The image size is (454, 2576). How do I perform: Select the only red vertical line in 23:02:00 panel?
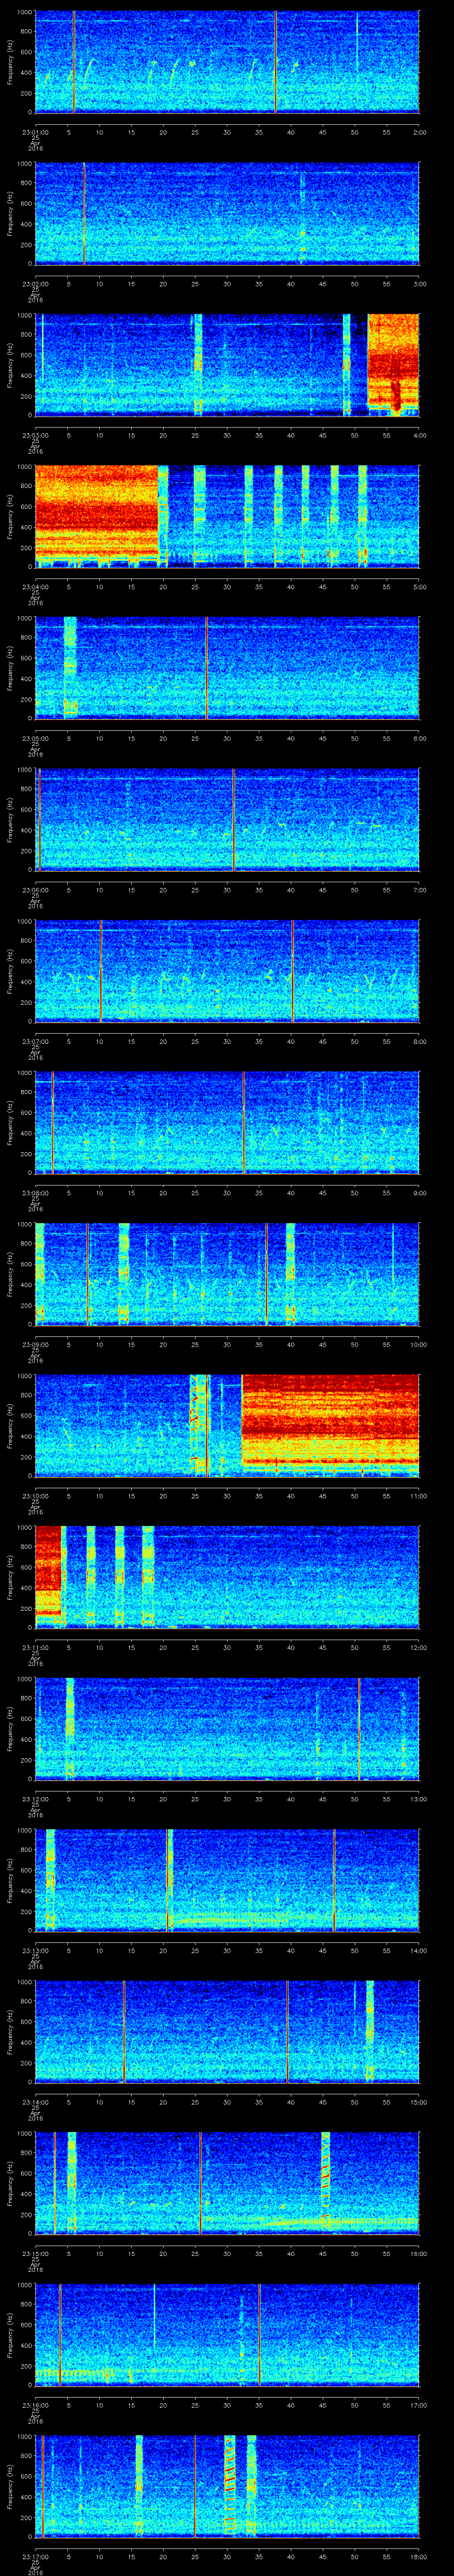point(85,214)
